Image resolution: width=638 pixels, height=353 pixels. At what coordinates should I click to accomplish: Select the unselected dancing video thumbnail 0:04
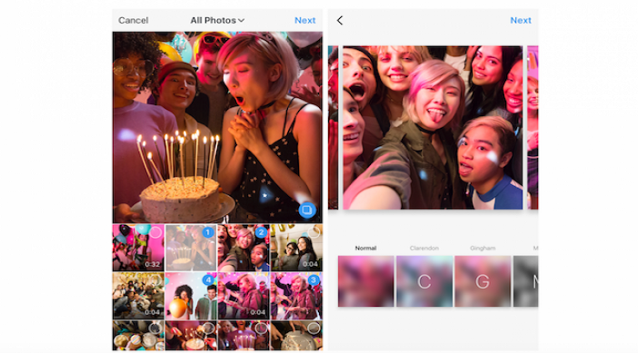[244, 296]
